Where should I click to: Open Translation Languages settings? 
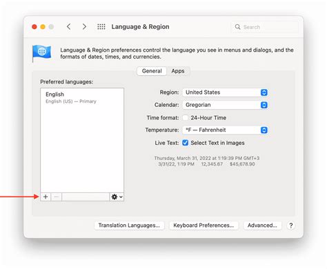coord(129,226)
